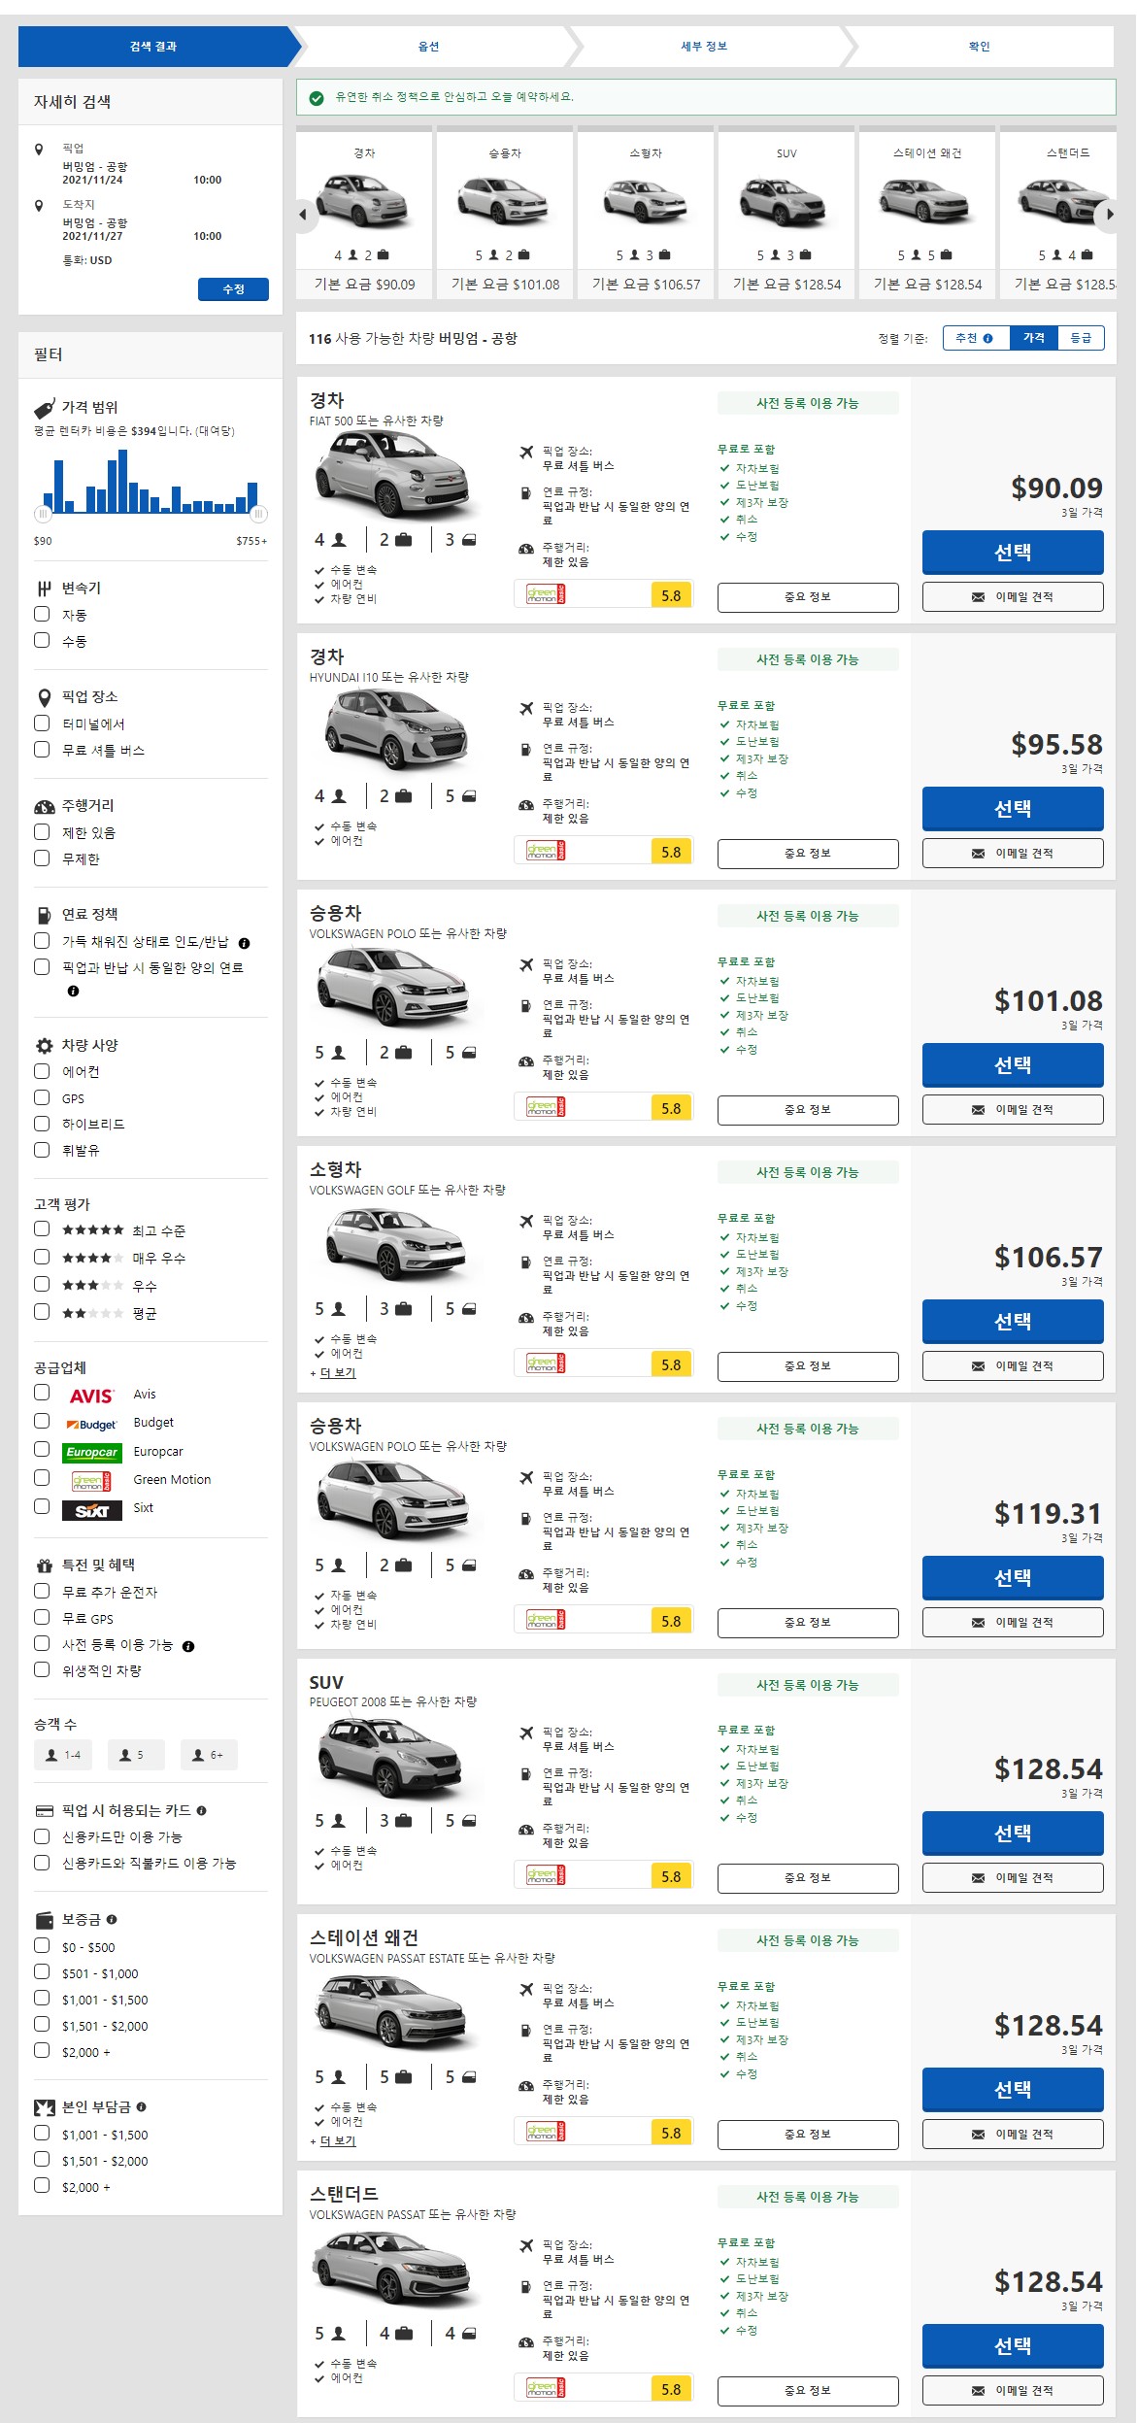Click Green Motion rating 5.8 badge on FIAT 500

click(x=671, y=595)
